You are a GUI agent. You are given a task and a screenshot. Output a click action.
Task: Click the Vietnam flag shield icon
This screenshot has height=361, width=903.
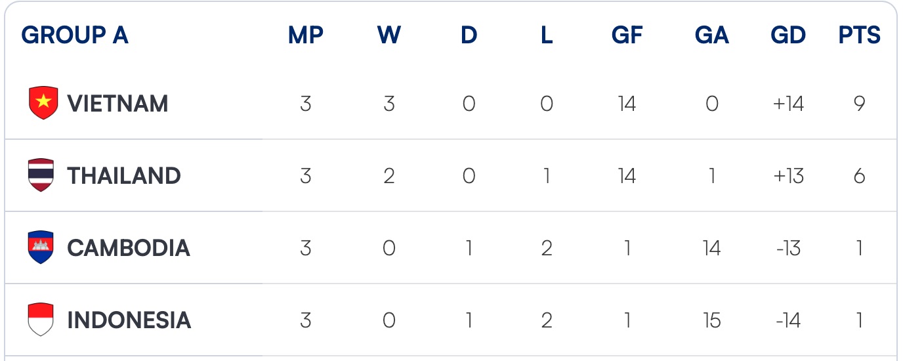tap(43, 103)
